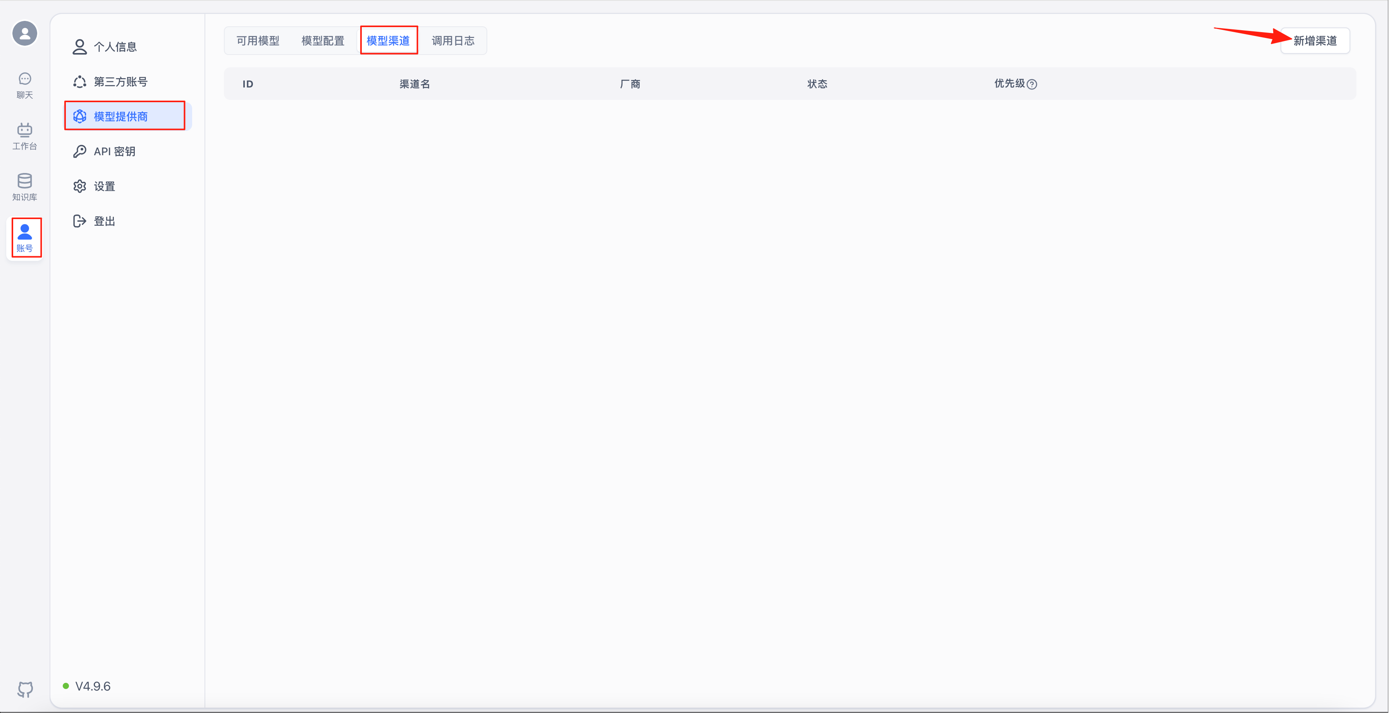This screenshot has width=1389, height=713.
Task: Open 个人信息 personal info page
Action: (115, 47)
